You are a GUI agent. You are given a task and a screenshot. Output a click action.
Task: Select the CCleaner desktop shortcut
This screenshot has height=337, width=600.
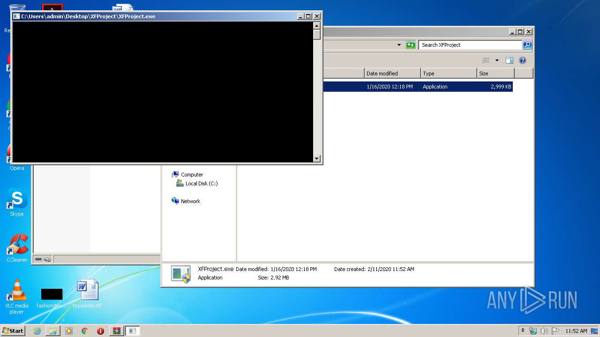pos(17,248)
